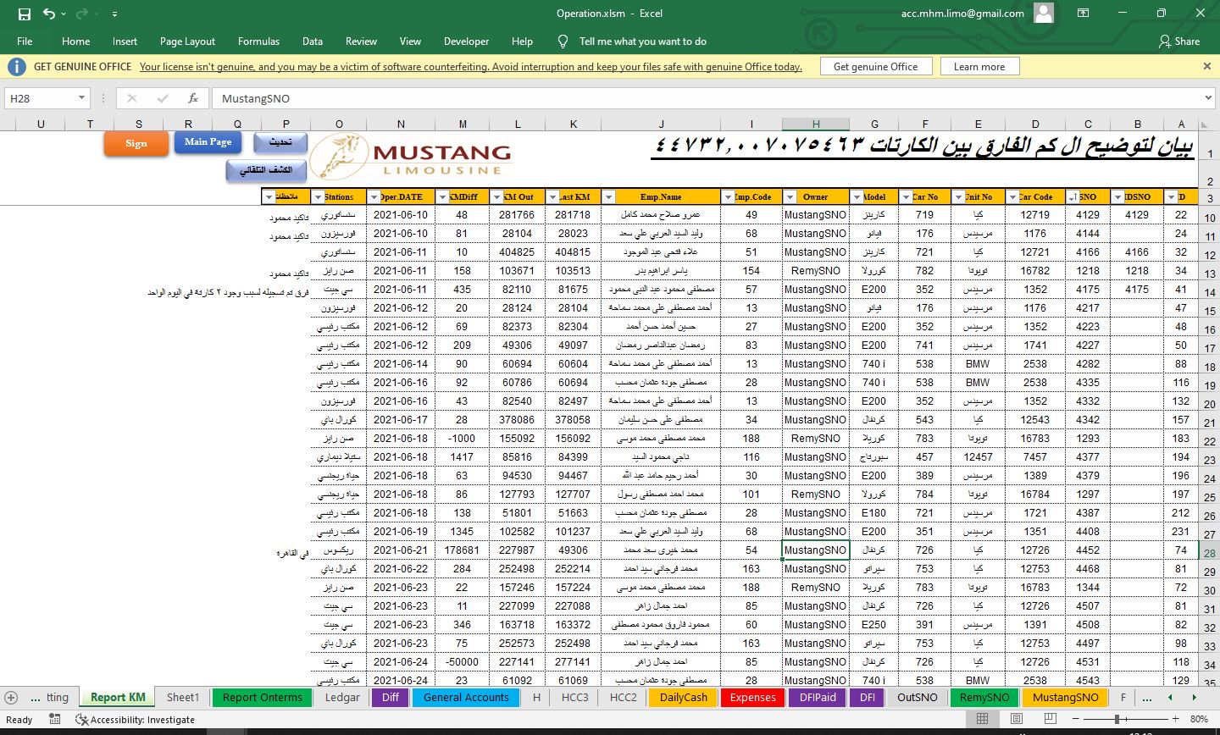This screenshot has width=1220, height=735.
Task: Click the Undo arrow icon
Action: point(49,14)
